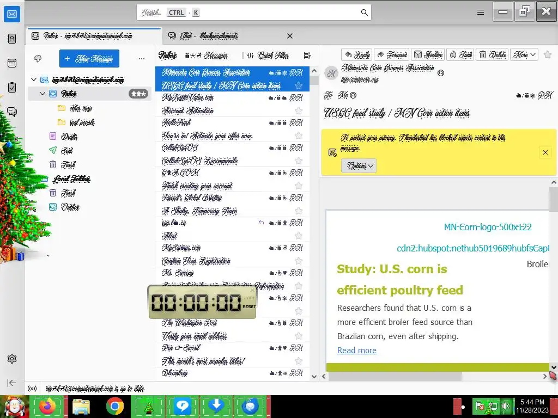
Task: Open the Tasks space
Action: pyautogui.click(x=12, y=88)
